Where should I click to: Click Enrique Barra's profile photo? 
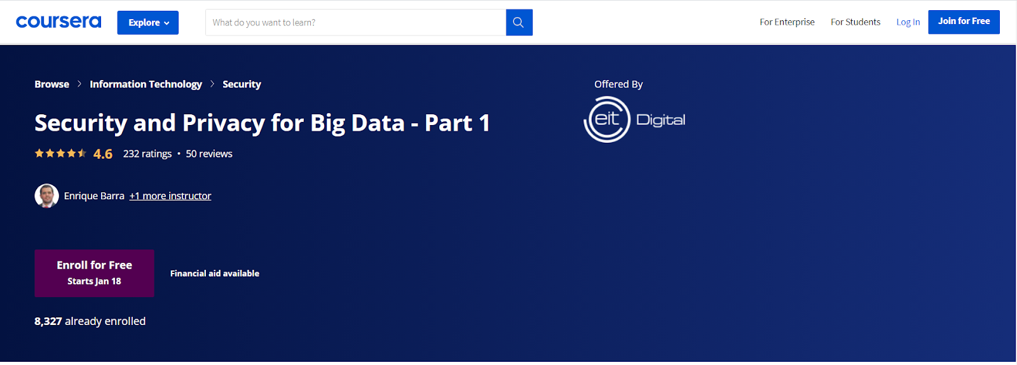click(x=46, y=196)
